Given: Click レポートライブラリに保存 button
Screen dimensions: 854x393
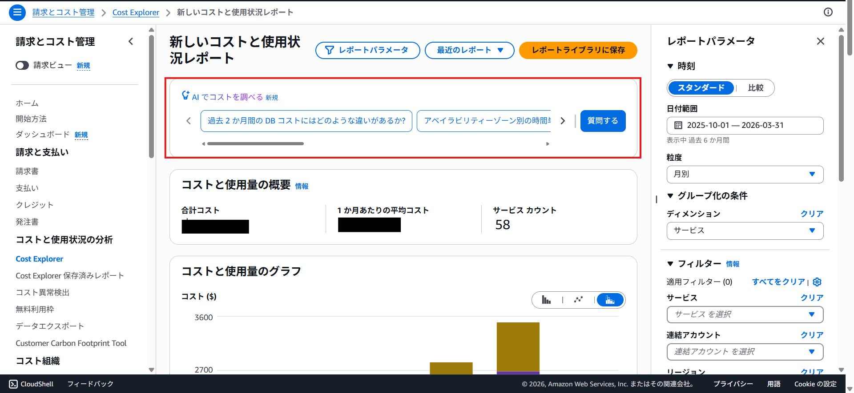Looking at the screenshot, I should pos(578,50).
